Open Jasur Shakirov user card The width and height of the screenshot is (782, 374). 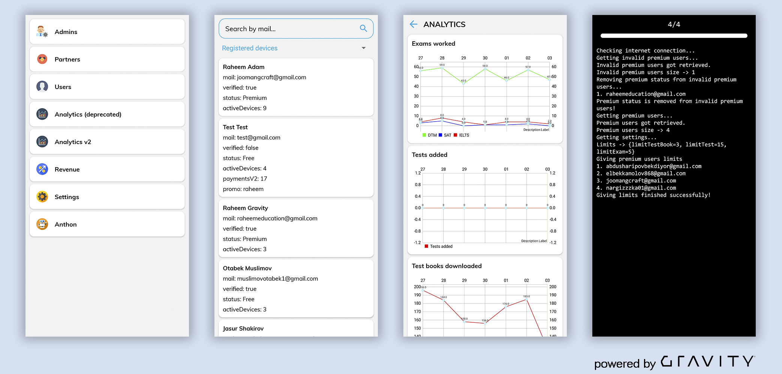[296, 328]
